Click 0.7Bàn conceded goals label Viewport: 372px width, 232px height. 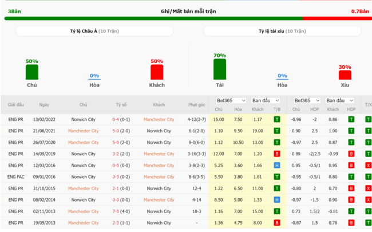click(360, 11)
